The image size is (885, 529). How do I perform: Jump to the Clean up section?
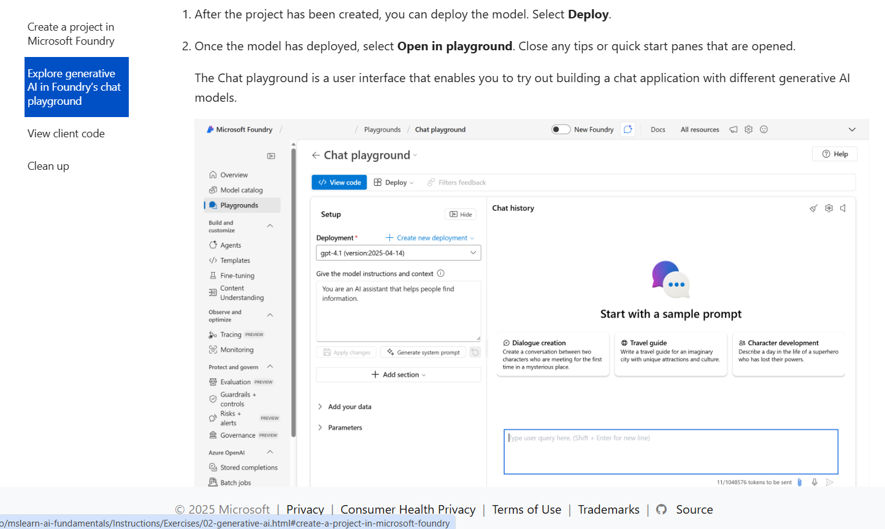pos(48,166)
